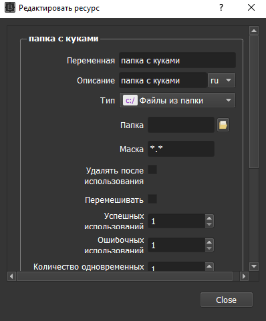
Task: Click the Ошибочных использований number field
Action: coord(176,245)
